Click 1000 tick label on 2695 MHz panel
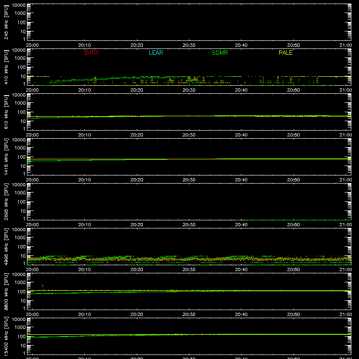Screen dimensions: 359x359 (20, 193)
